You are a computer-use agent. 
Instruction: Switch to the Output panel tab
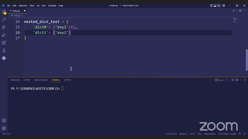pos(27,80)
